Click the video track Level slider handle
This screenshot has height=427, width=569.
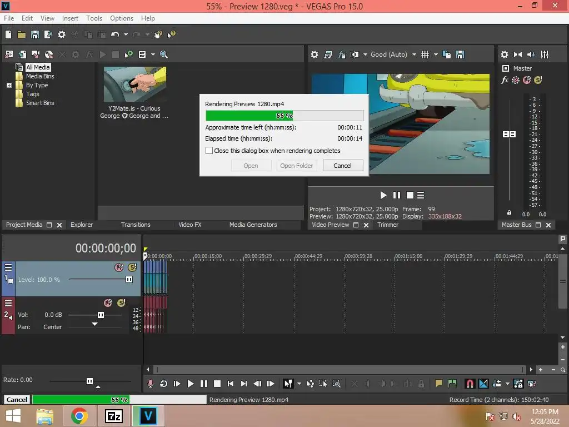coord(129,279)
